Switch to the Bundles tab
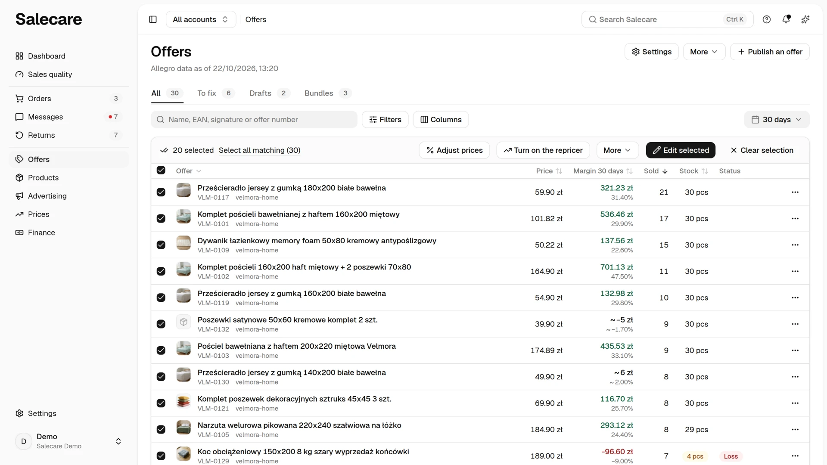The height and width of the screenshot is (465, 827). [x=328, y=93]
